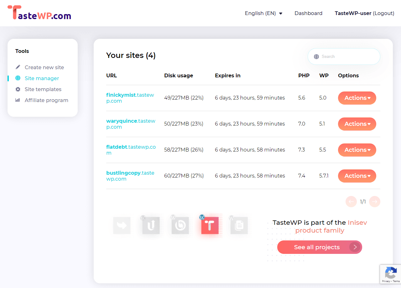Image resolution: width=401 pixels, height=288 pixels.
Task: Click the Inisev product family link
Action: (331, 227)
